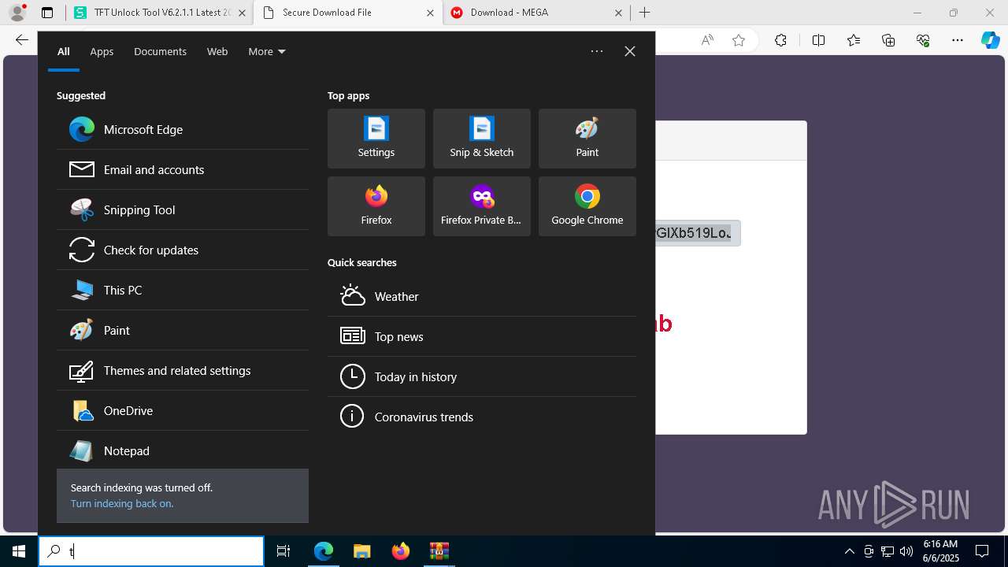Screen dimensions: 1008x567
Task: Open Snip & Sketch tile
Action: (x=482, y=139)
